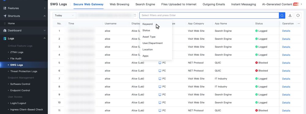Click the export download icon
This screenshot has height=114, width=306.
pos(290,15)
